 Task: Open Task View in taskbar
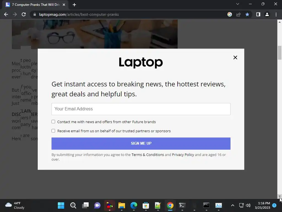tap(85, 205)
